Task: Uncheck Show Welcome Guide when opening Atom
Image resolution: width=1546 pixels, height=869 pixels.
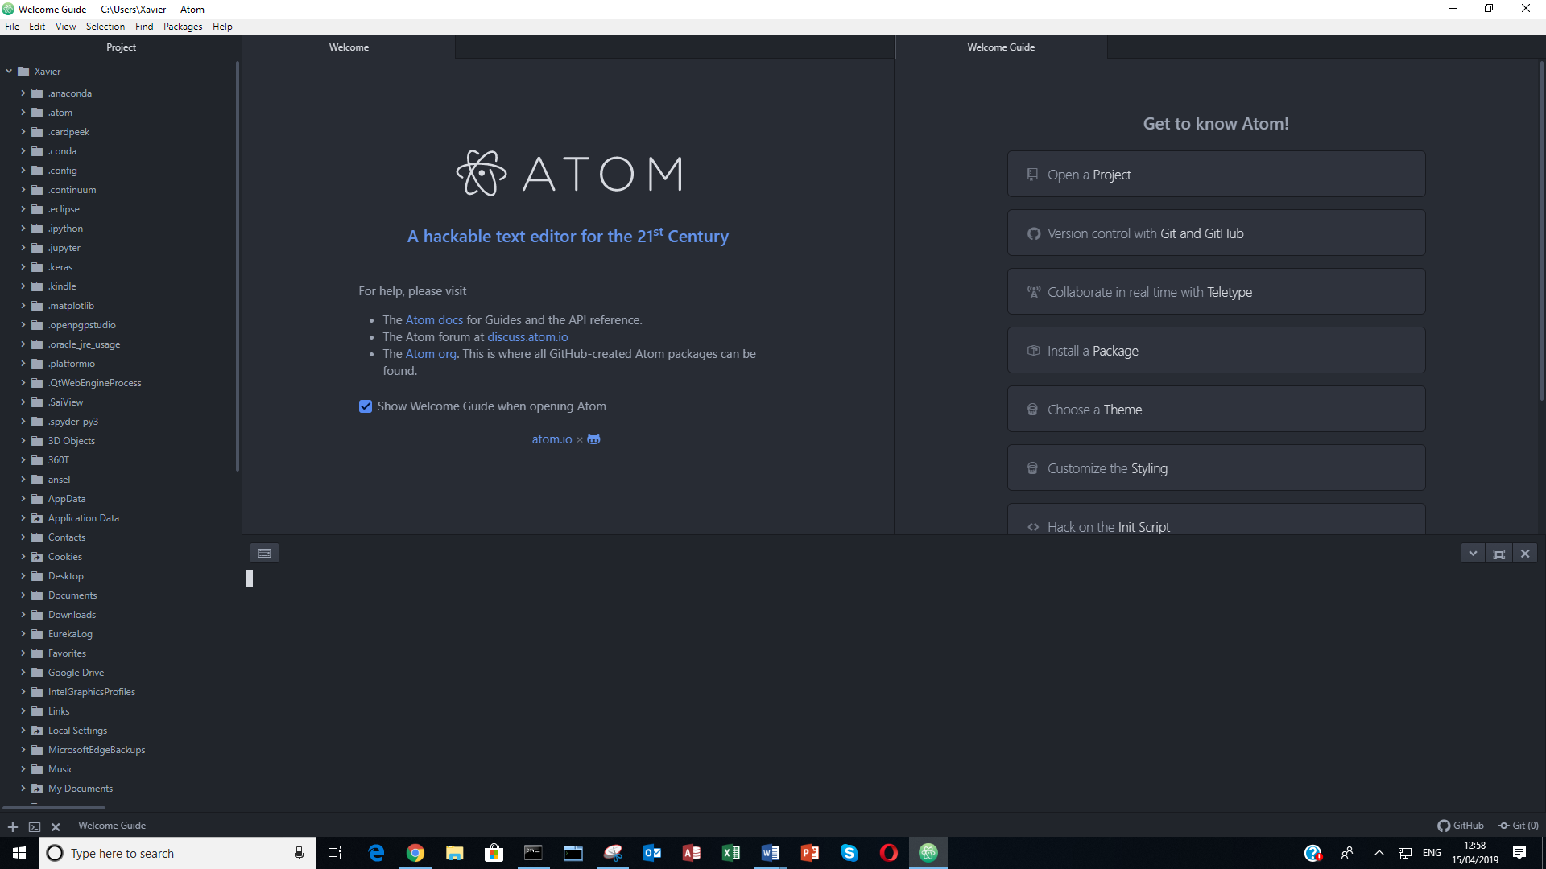Action: click(x=366, y=406)
